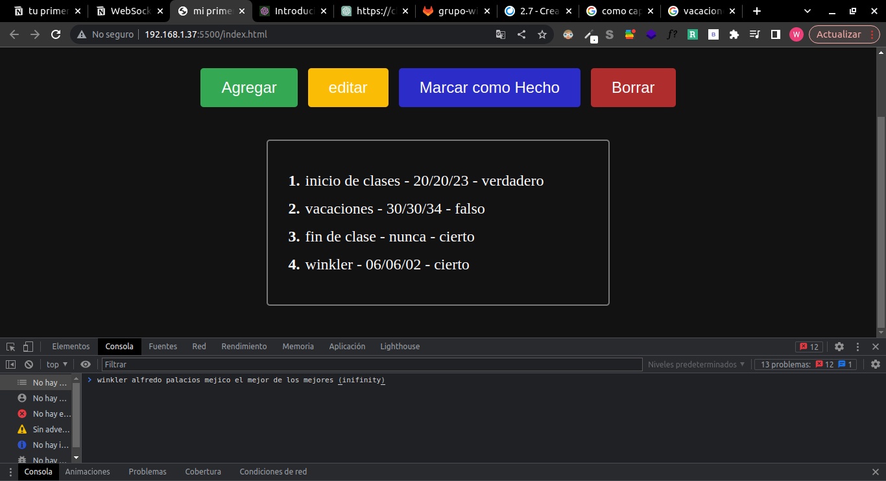Open the W profile avatar in Chrome

click(x=796, y=34)
